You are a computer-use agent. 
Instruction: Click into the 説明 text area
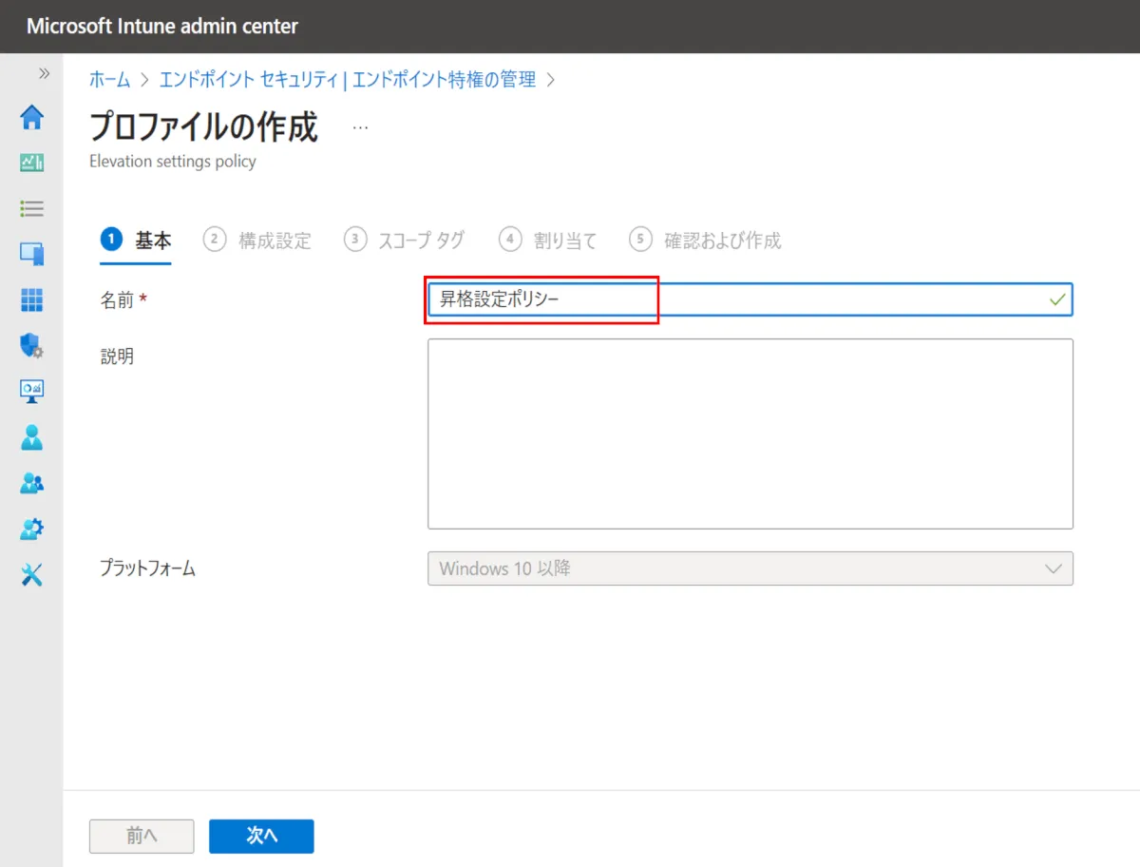click(750, 433)
